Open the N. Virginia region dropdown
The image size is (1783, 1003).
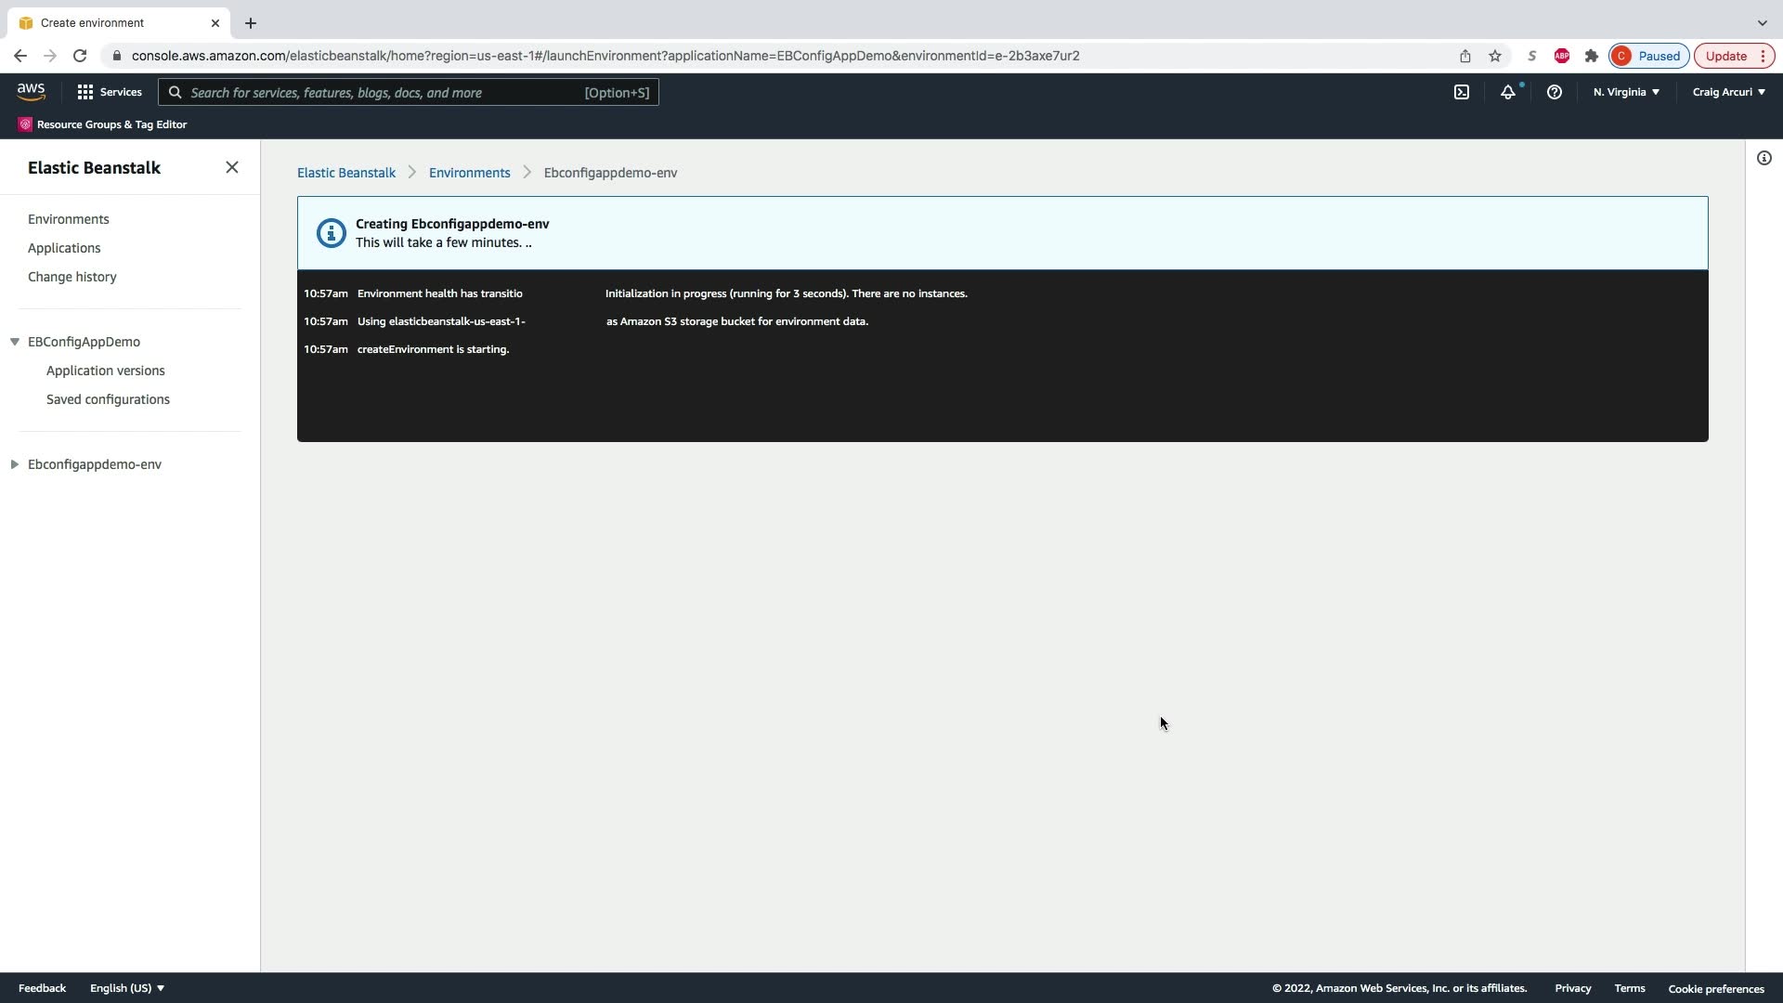1625,92
